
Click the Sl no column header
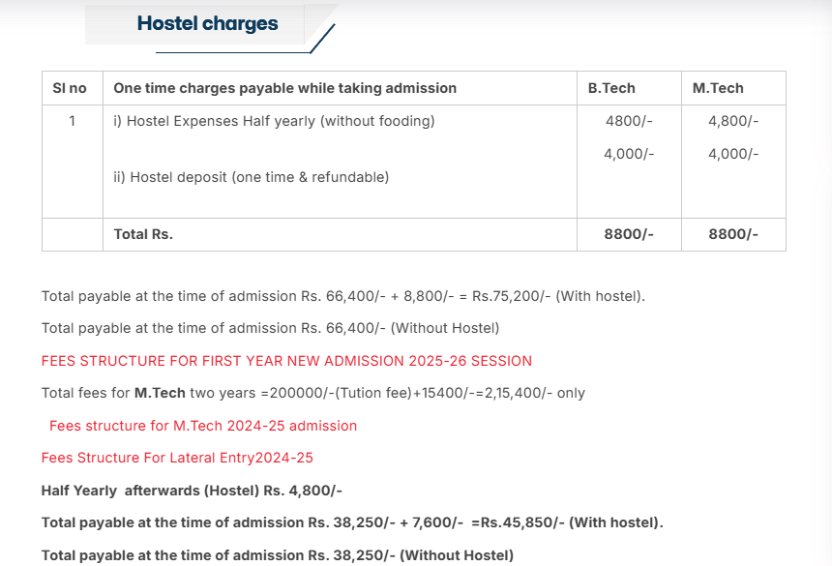tap(70, 88)
